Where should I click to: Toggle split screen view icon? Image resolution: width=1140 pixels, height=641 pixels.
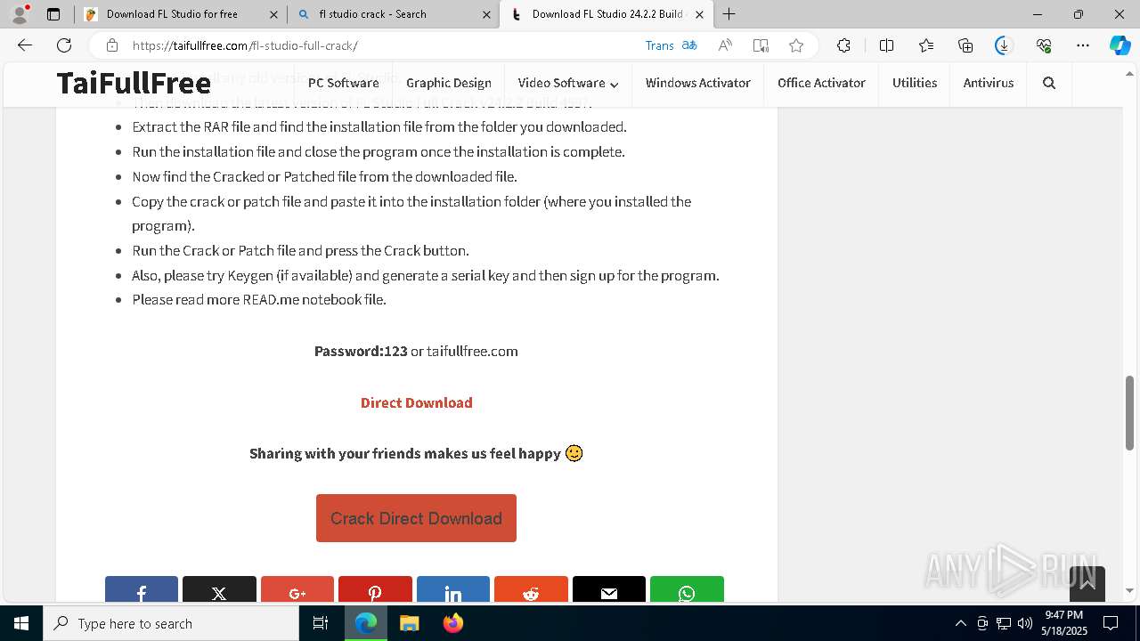tap(886, 45)
